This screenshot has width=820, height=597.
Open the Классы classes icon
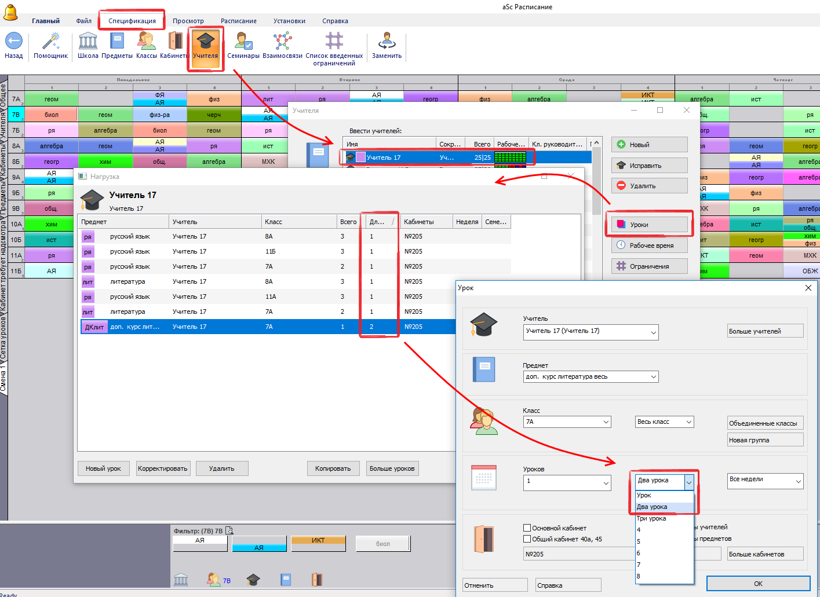[146, 42]
